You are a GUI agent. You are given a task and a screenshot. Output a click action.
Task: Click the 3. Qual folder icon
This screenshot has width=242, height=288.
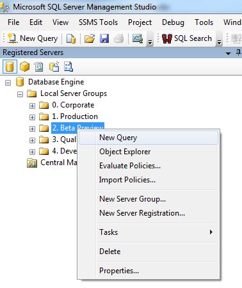click(x=44, y=140)
